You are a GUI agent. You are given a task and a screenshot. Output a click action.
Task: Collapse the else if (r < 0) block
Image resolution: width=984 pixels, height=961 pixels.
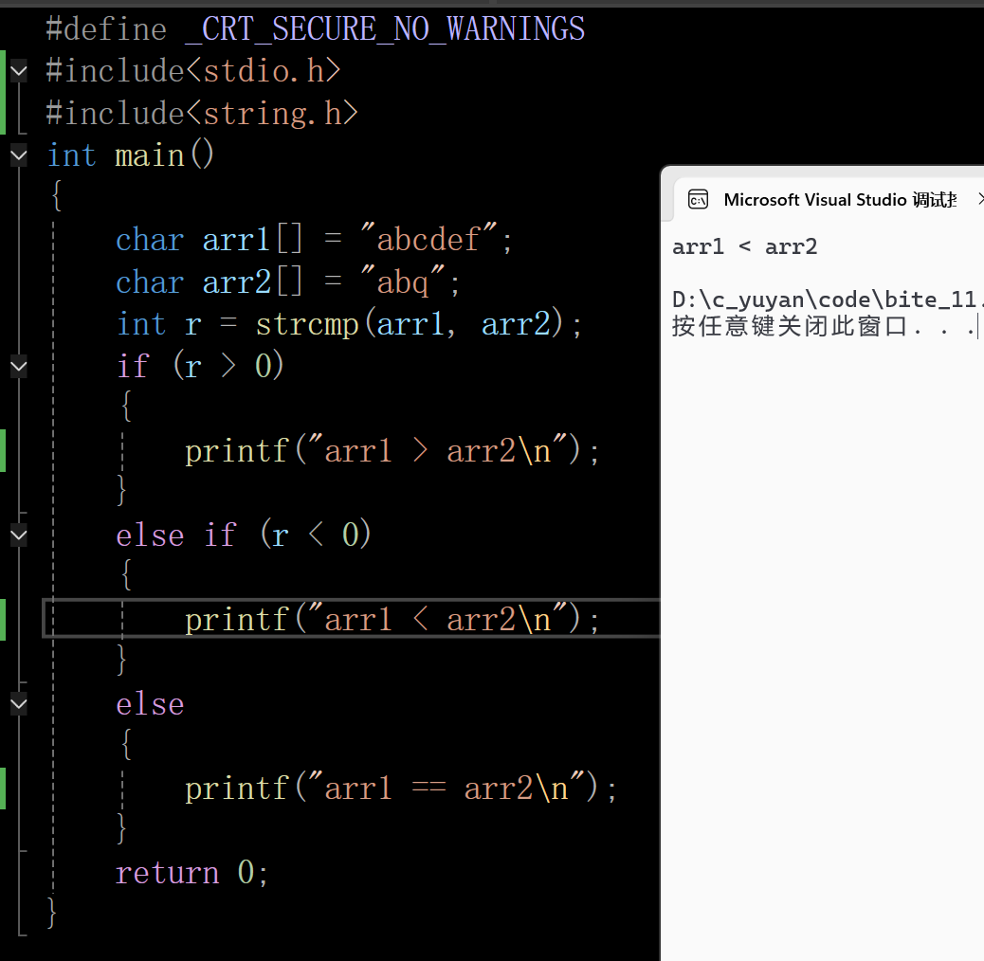click(x=19, y=535)
